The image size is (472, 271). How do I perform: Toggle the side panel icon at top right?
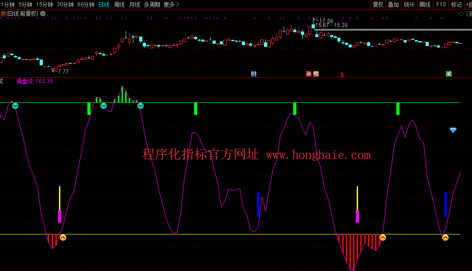[x=468, y=14]
